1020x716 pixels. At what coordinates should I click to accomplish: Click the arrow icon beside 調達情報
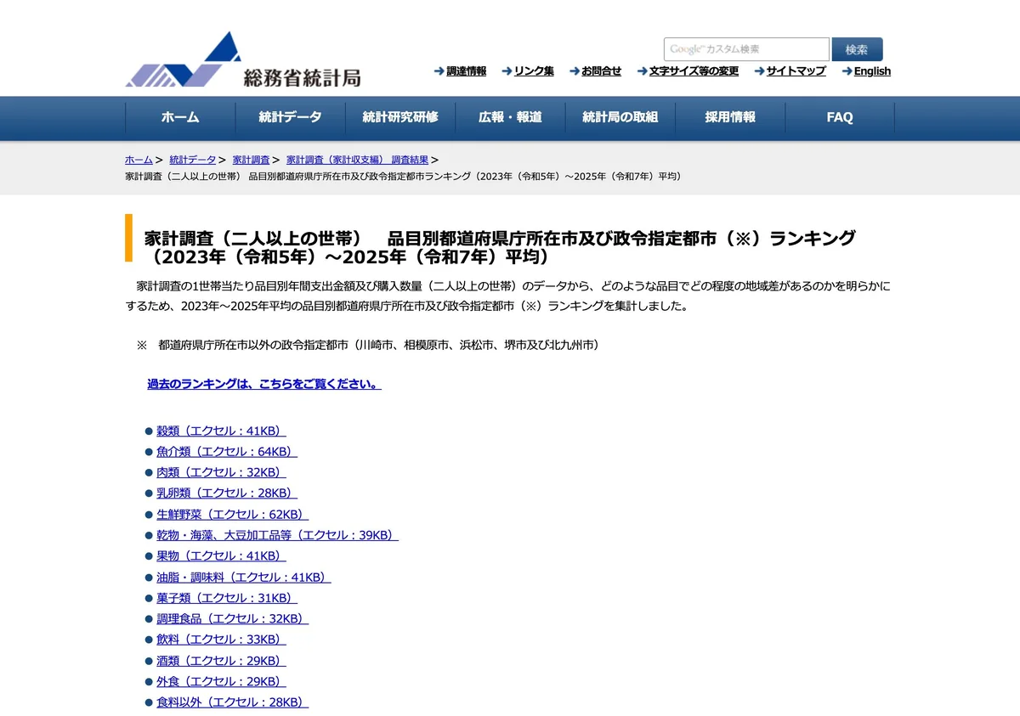click(x=439, y=71)
